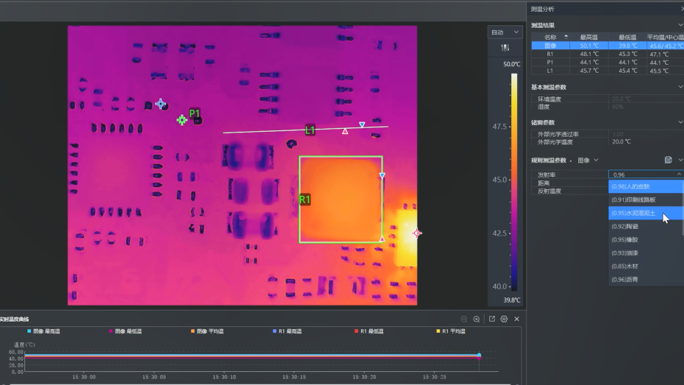Toggle R1 最高温 legend series
684x385 pixels.
pos(287,331)
